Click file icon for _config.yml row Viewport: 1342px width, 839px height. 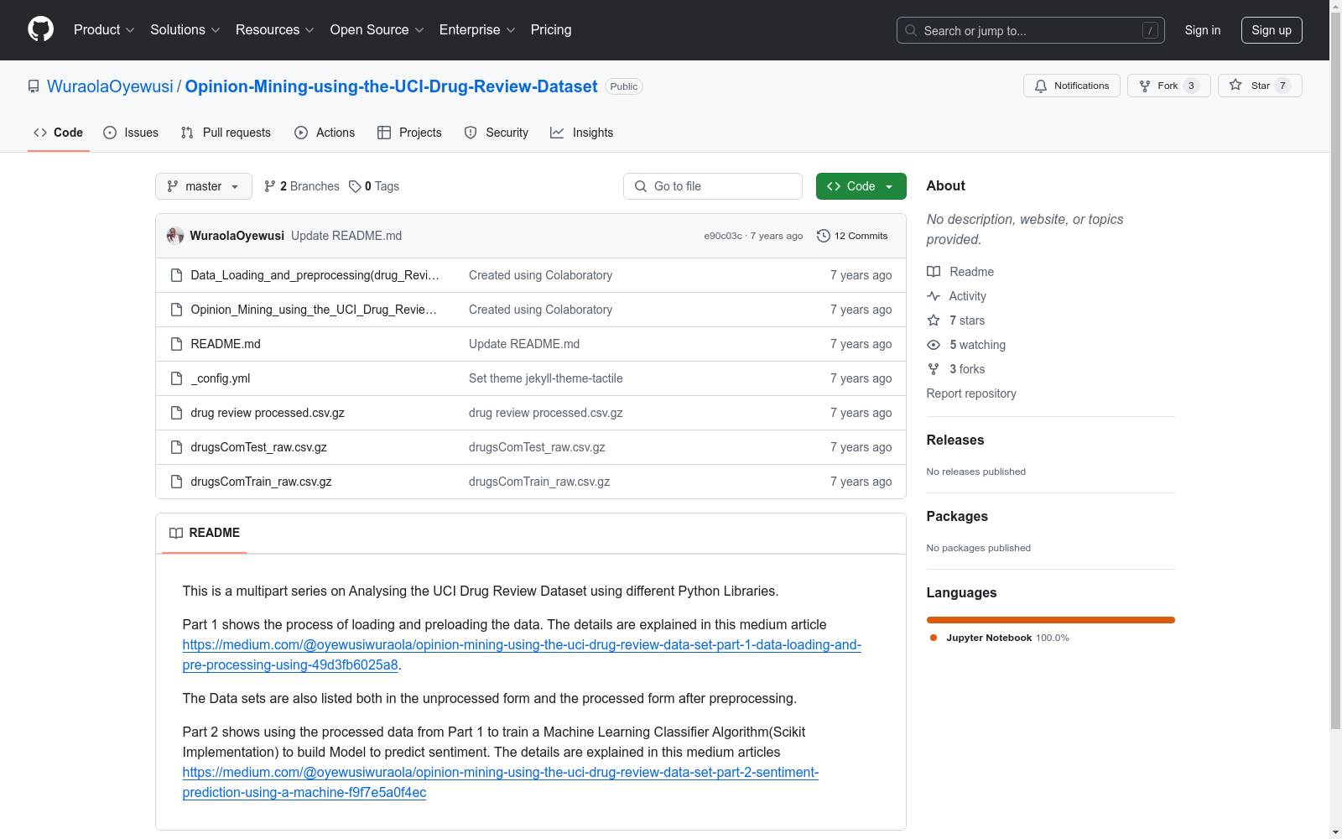176,378
